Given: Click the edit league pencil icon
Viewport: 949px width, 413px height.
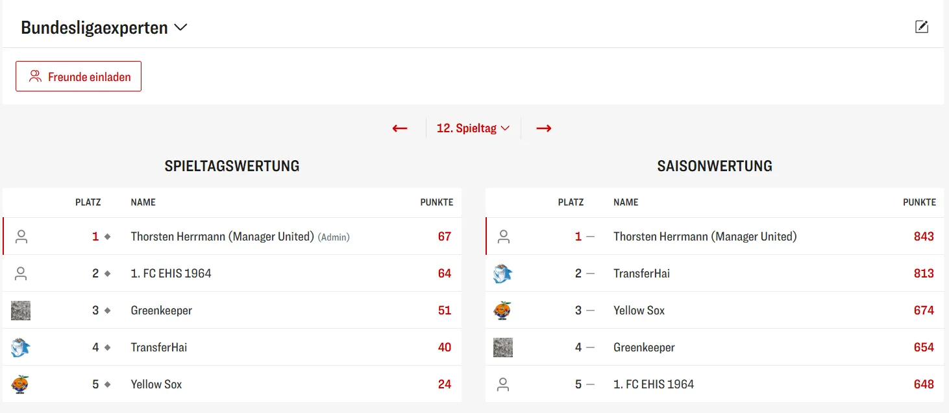Looking at the screenshot, I should (921, 27).
